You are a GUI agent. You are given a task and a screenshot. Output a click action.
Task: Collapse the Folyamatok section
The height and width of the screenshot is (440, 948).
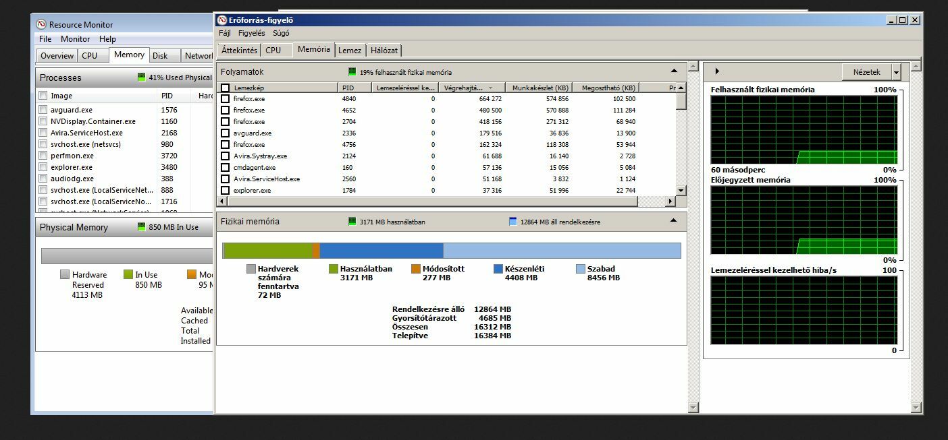pos(674,71)
